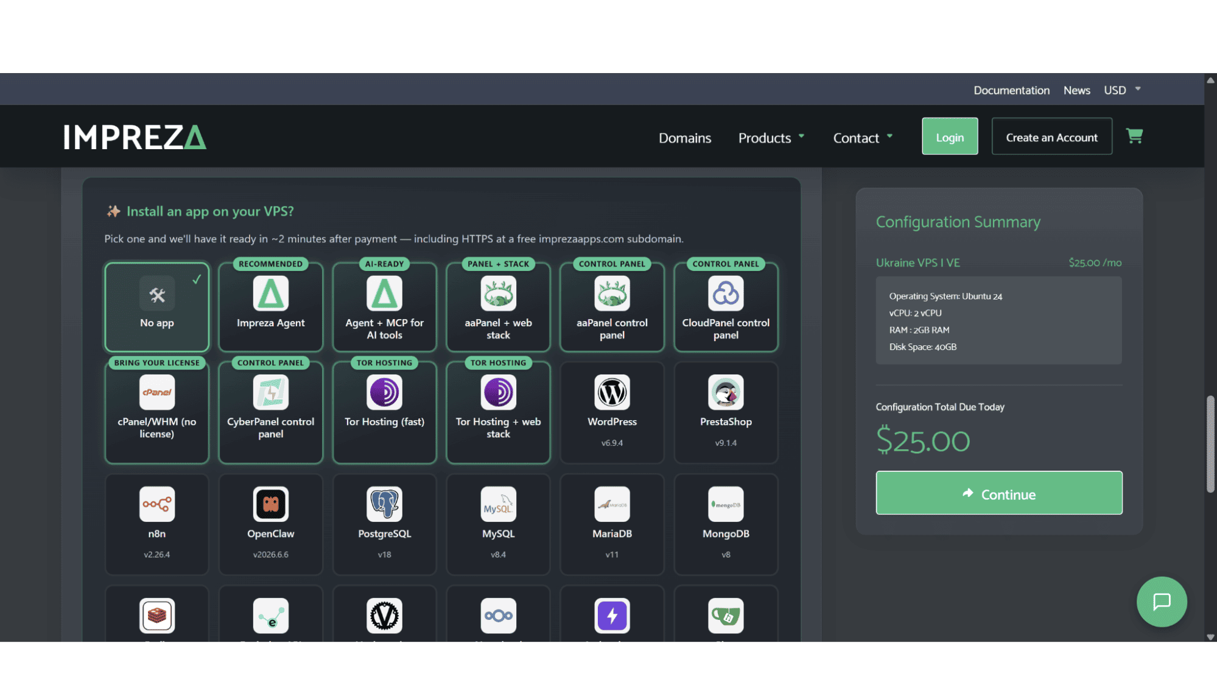Select the CloudPanel control panel card
Viewport: 1217px width, 685px height.
(x=726, y=307)
